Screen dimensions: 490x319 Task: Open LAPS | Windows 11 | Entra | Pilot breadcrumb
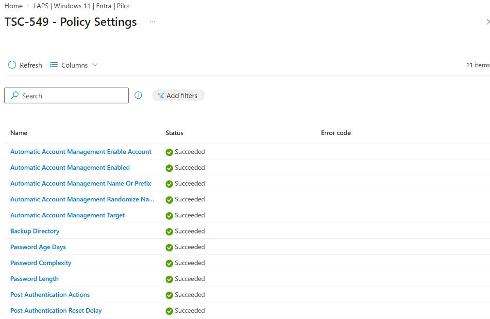[82, 6]
